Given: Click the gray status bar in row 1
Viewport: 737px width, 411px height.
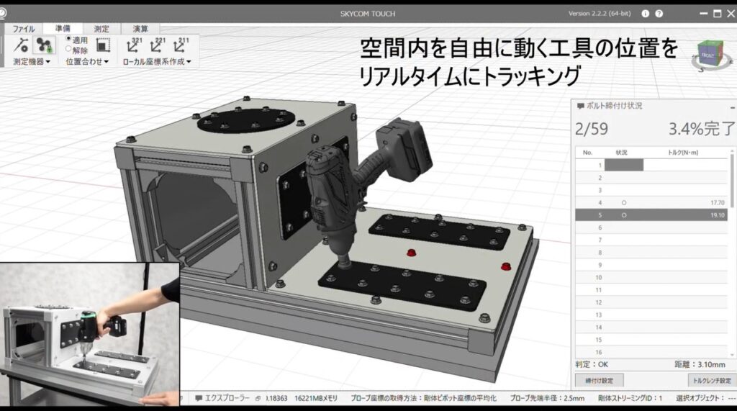Looking at the screenshot, I should (624, 165).
